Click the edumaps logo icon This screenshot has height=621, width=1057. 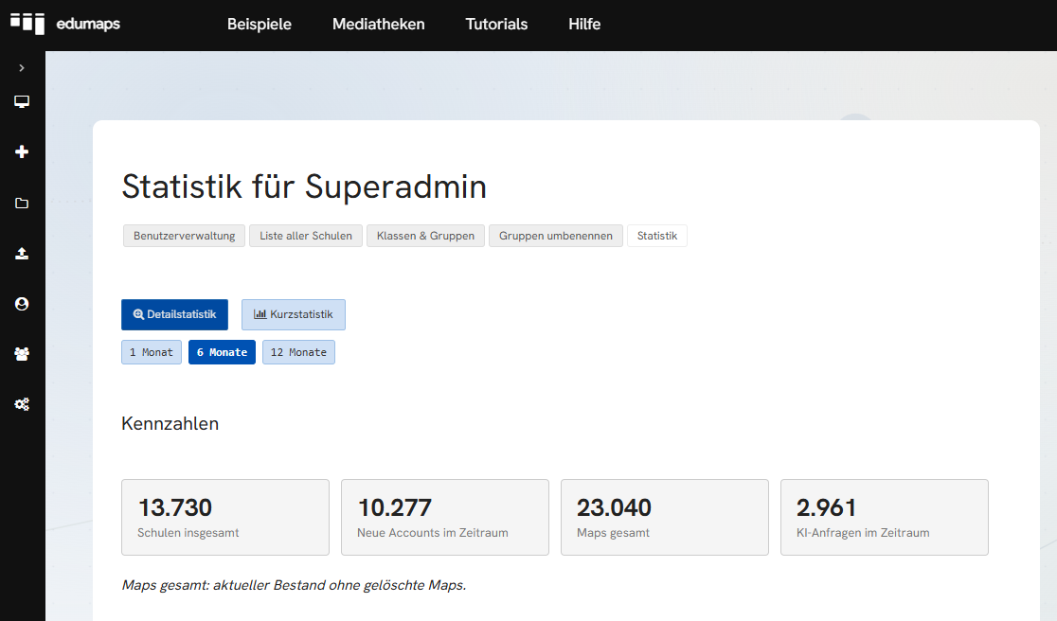coord(27,24)
